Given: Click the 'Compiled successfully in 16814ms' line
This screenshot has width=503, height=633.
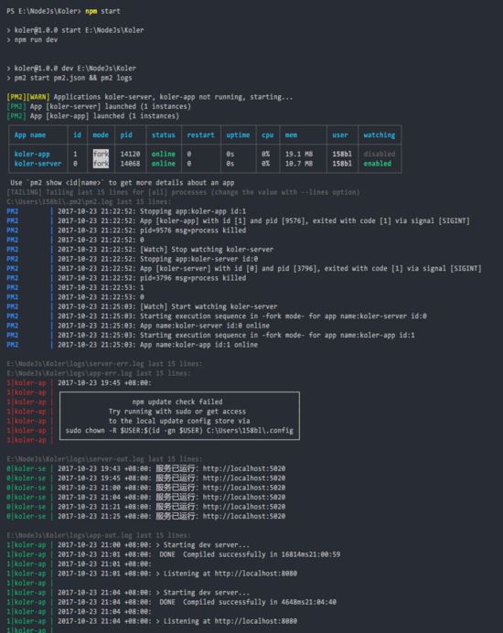Looking at the screenshot, I should click(250, 554).
